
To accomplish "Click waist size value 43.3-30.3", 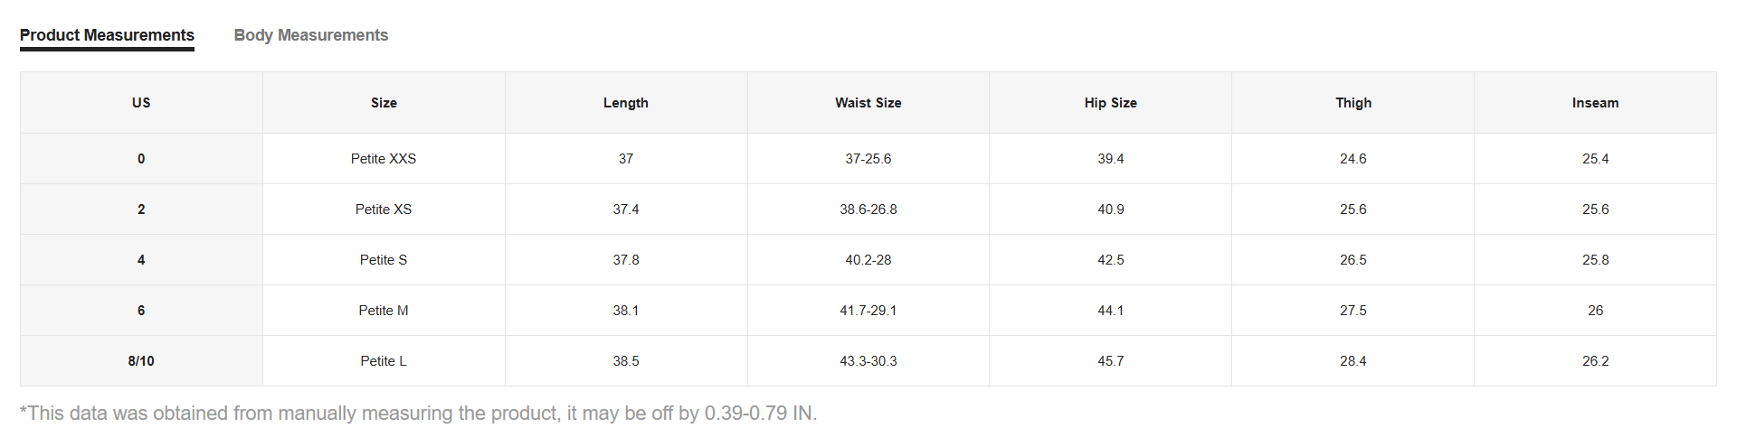I will (868, 361).
